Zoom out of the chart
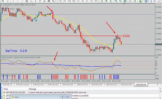Viewport: 162px width, 99px height. [121, 1]
